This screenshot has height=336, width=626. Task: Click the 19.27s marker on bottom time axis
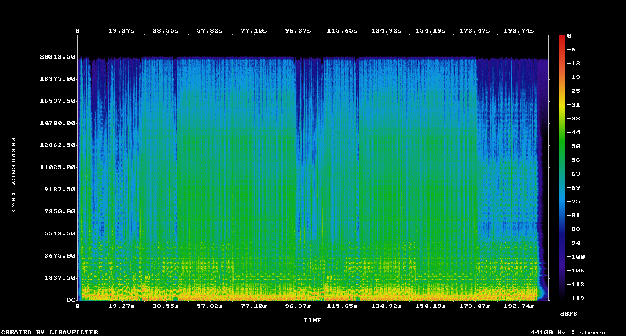coord(121,306)
